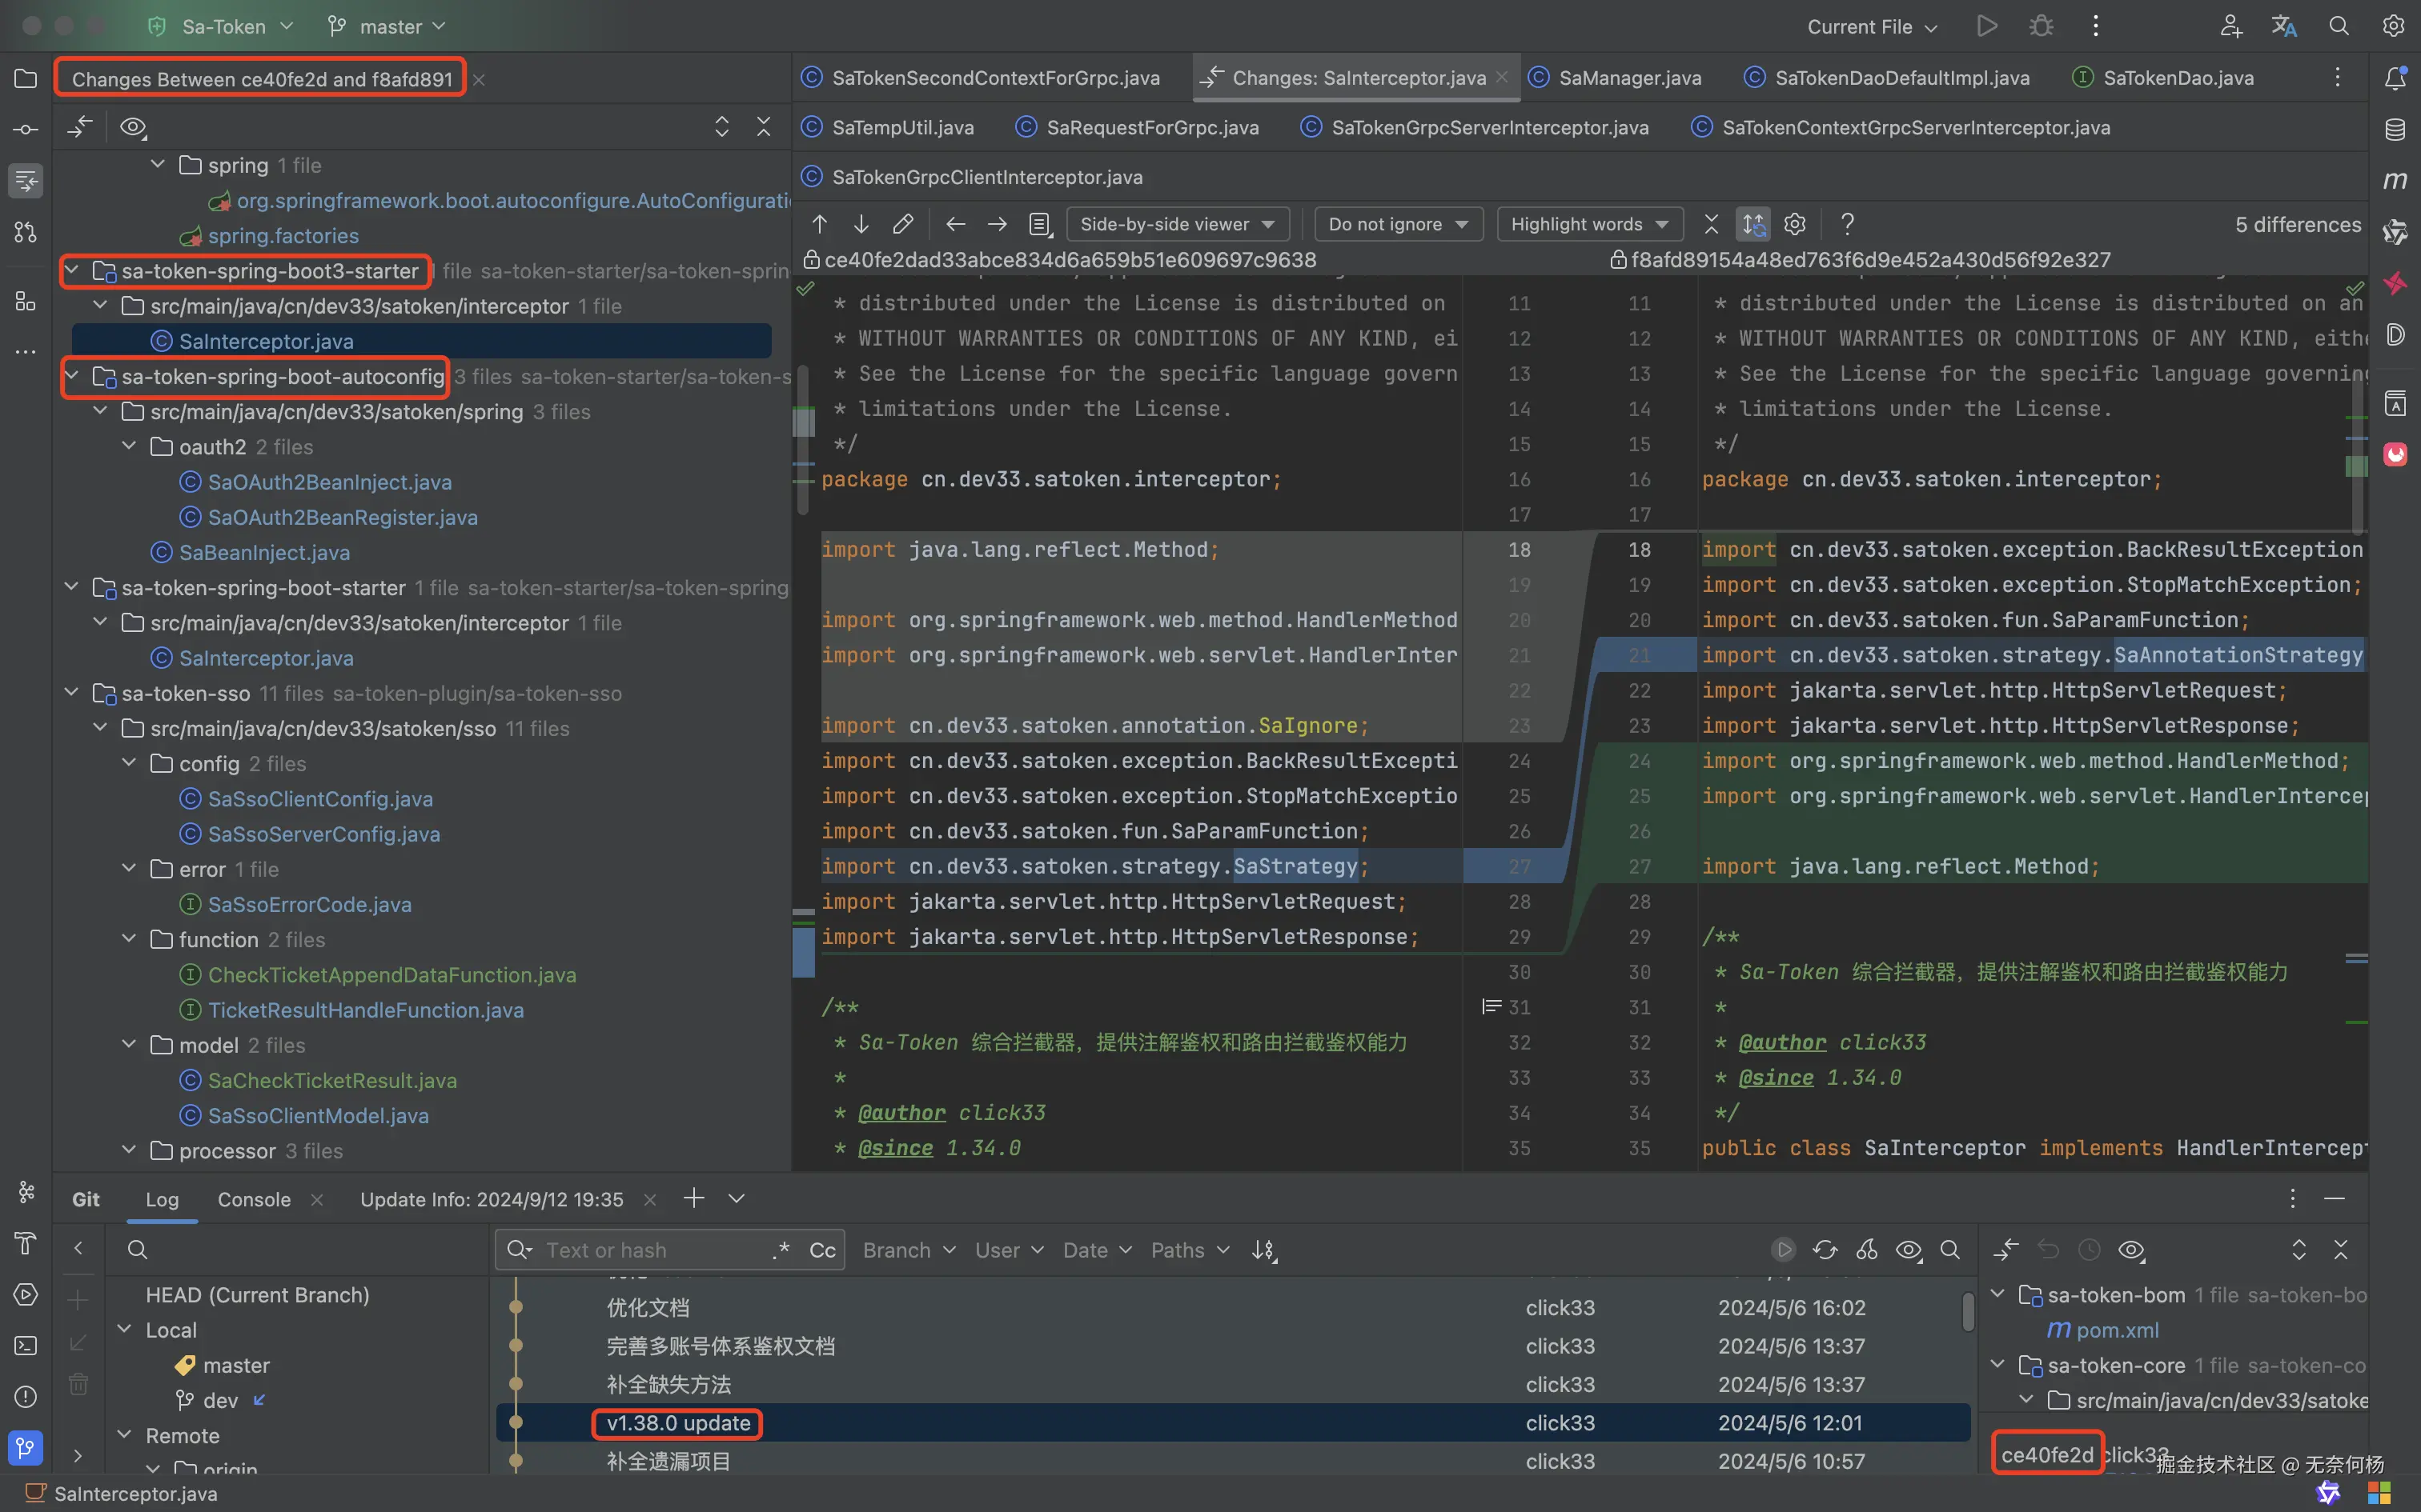Switch to the Console tab

tap(254, 1199)
